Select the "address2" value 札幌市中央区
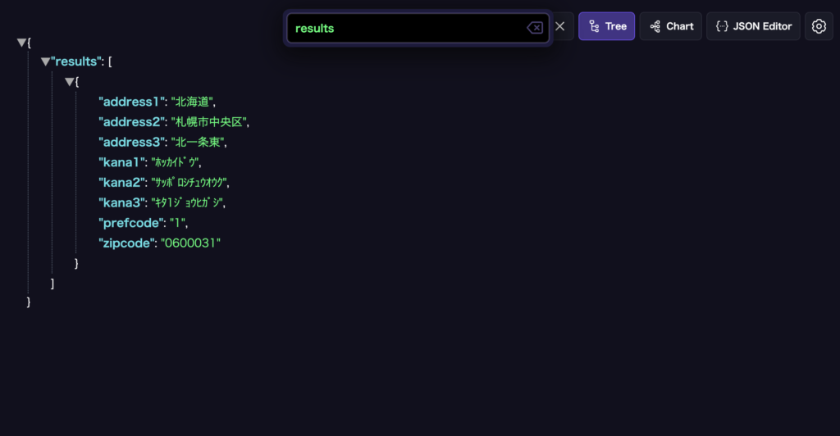Viewport: 840px width, 436px height. (208, 122)
